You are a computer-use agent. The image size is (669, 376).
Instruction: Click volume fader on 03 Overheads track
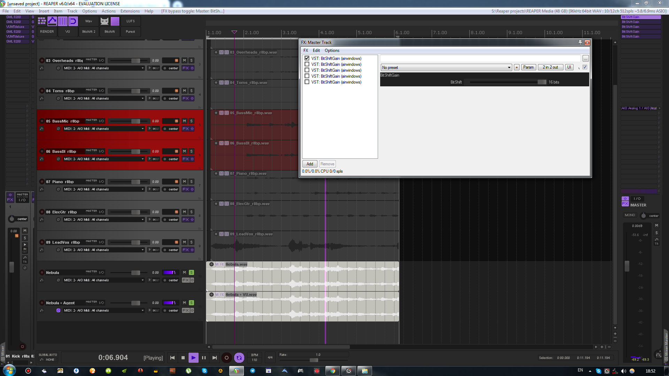[x=136, y=61]
